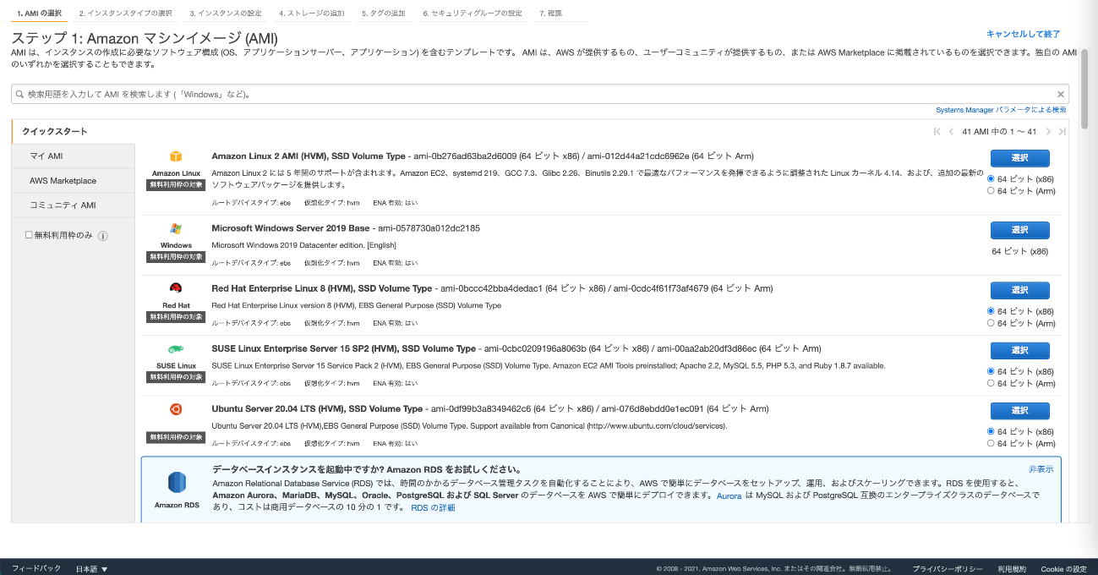This screenshot has width=1098, height=575.
Task: Click the Red Hat logo icon
Action: tap(176, 288)
